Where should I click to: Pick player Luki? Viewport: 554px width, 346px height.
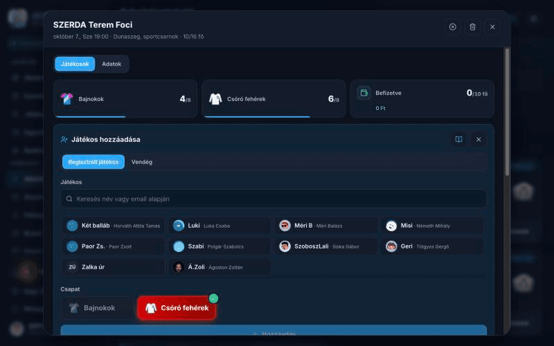point(220,226)
